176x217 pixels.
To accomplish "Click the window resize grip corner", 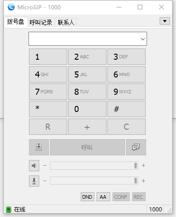I will pyautogui.click(x=169, y=210).
